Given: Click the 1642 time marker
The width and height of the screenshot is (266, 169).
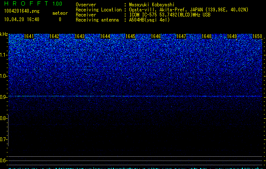Looking at the screenshot, I should 54,36.
